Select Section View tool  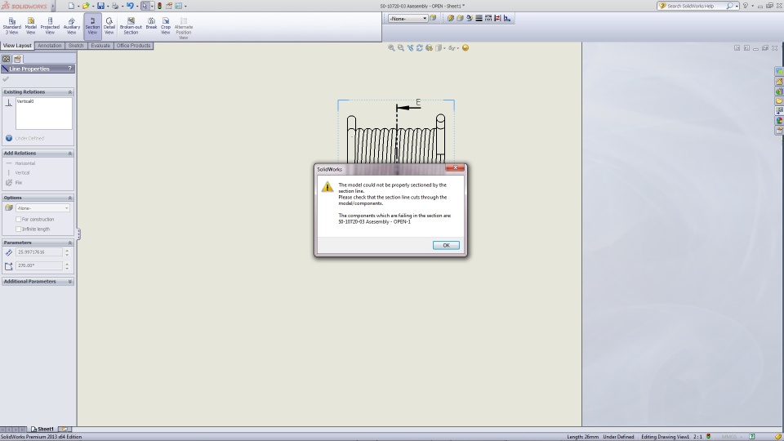point(92,26)
